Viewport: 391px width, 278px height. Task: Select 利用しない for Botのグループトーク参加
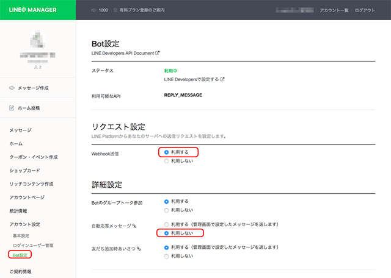click(x=167, y=210)
